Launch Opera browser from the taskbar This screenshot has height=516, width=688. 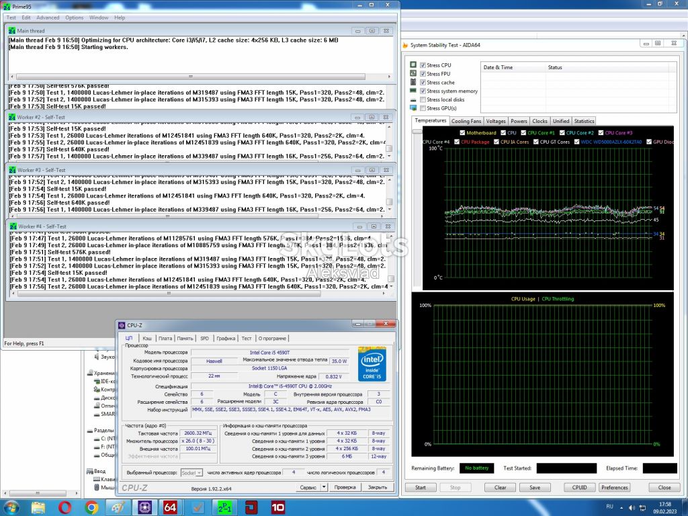(x=65, y=508)
